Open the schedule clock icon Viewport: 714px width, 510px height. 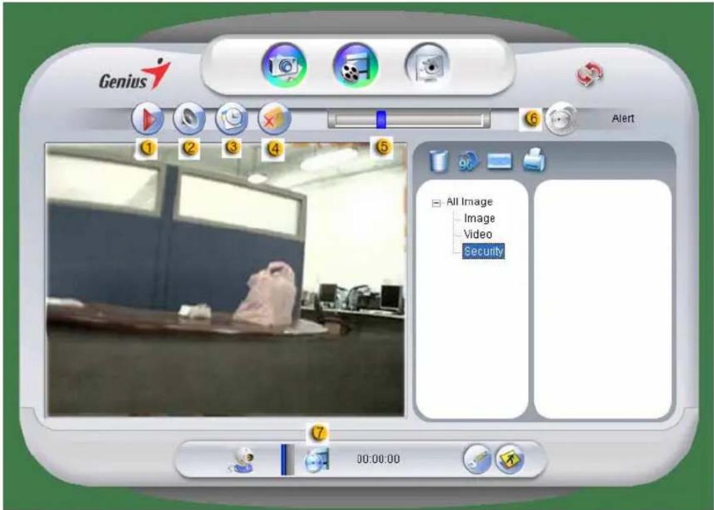231,119
